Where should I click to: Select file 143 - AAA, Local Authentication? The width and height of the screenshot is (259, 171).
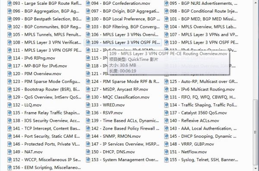coord(201,129)
